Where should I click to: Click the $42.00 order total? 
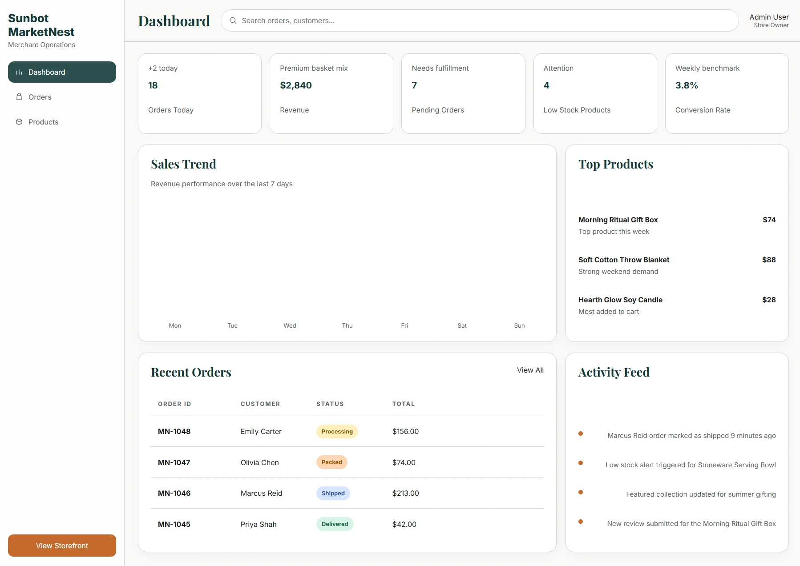pyautogui.click(x=404, y=524)
